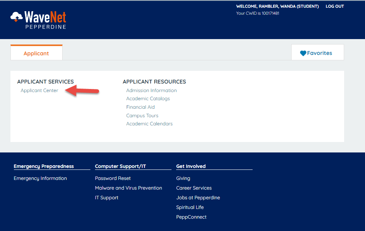This screenshot has height=231, width=365.
Task: Open Emergency Information link
Action: [x=40, y=178]
